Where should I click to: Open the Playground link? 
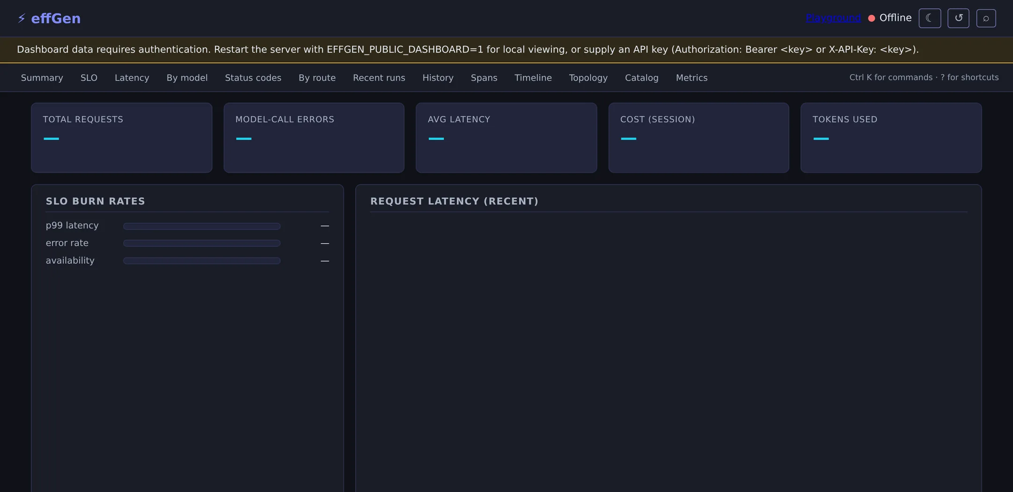click(833, 18)
